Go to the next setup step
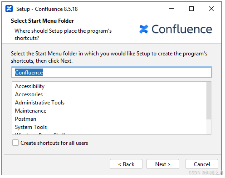 (x=163, y=164)
